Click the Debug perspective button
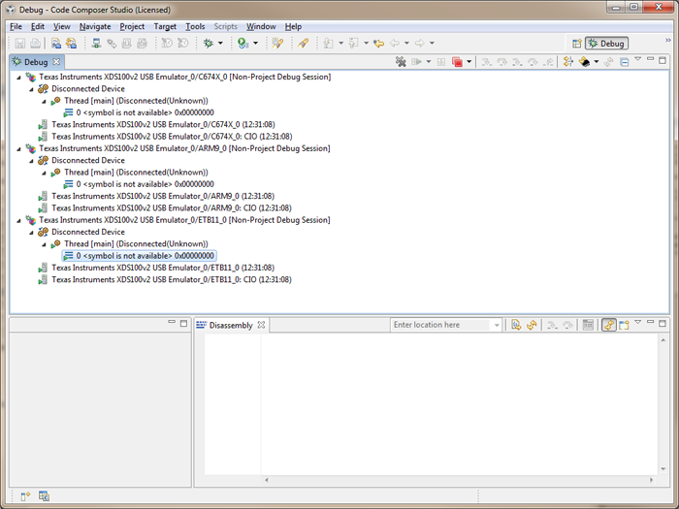 click(x=606, y=44)
